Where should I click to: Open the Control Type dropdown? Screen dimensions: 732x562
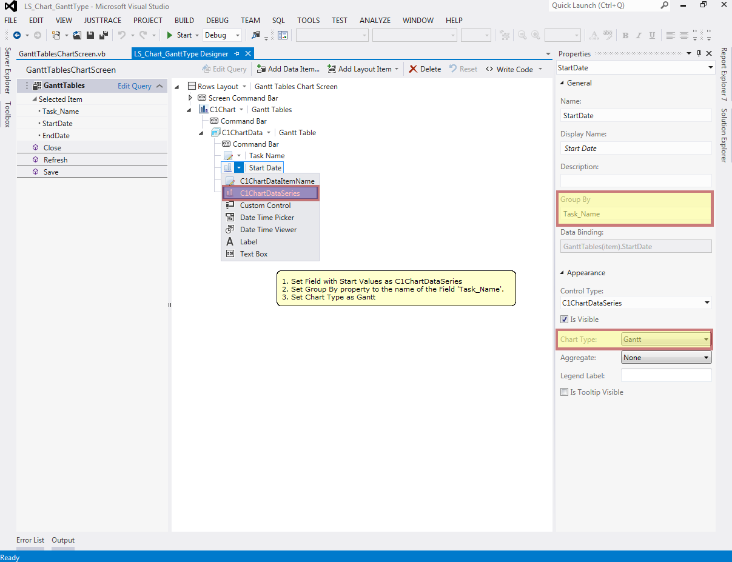[x=707, y=303]
